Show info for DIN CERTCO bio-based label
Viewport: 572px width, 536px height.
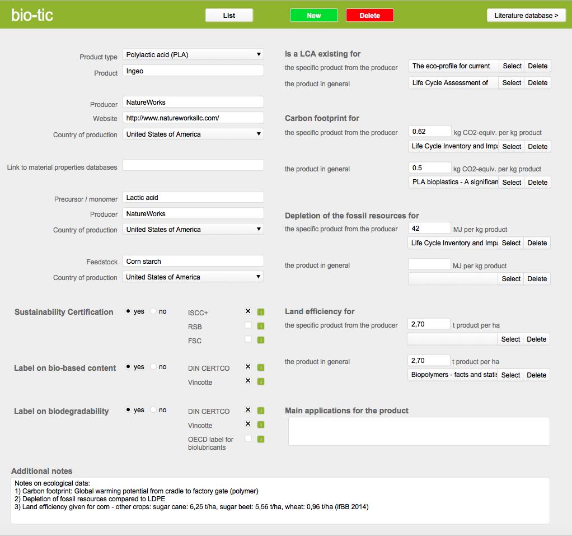click(x=261, y=367)
